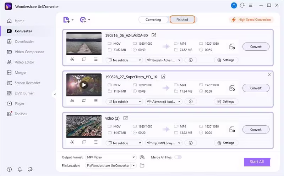Open the AZ-LAGOA-30 pier thumbnail
284x176 pixels.
(84, 43)
